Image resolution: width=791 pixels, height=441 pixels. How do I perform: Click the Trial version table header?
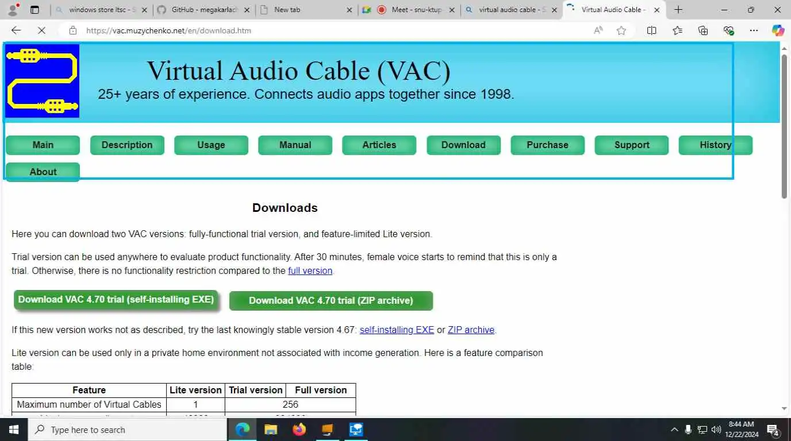click(x=255, y=390)
